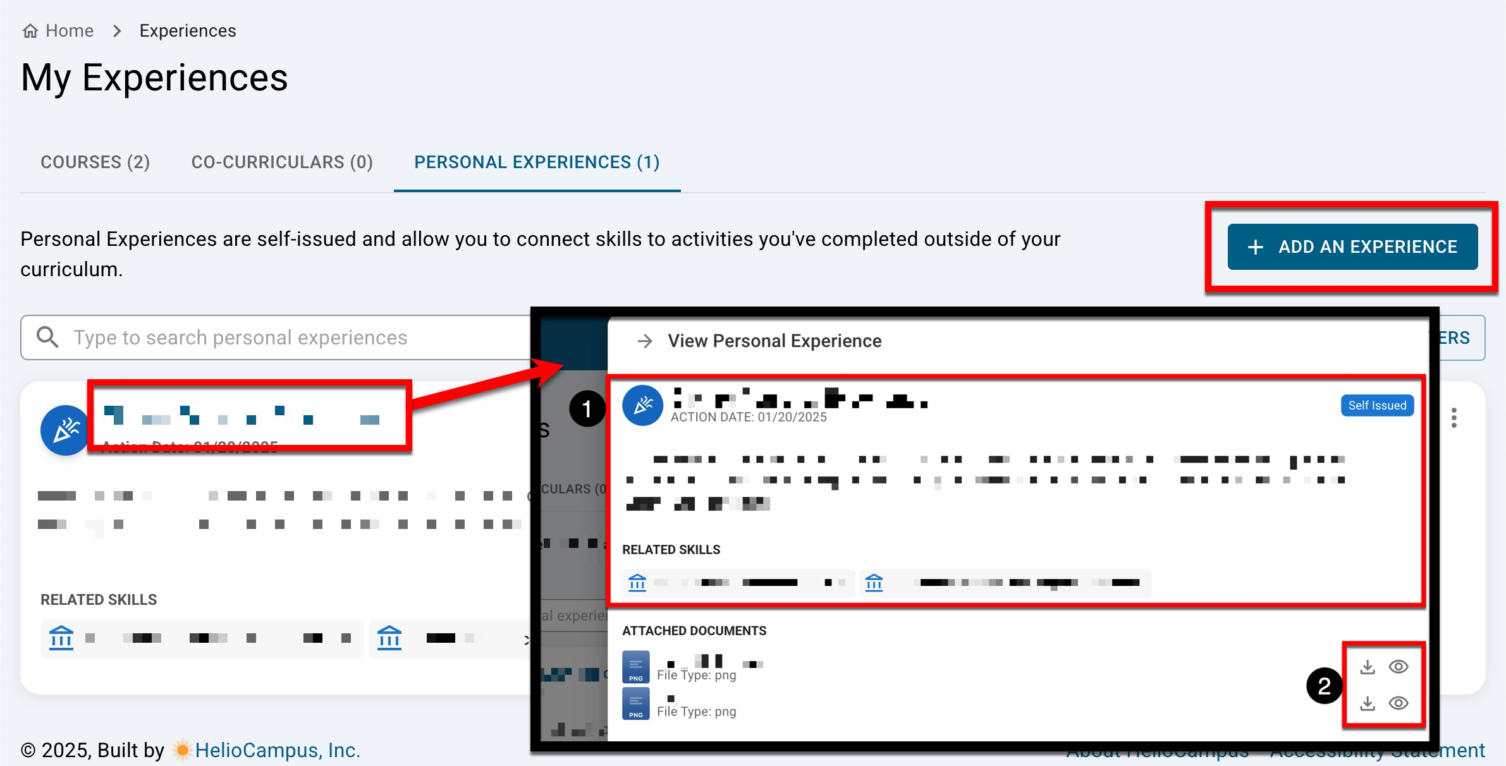Download the first attached PNG document
Screen dimensions: 1506x766
click(x=1368, y=667)
